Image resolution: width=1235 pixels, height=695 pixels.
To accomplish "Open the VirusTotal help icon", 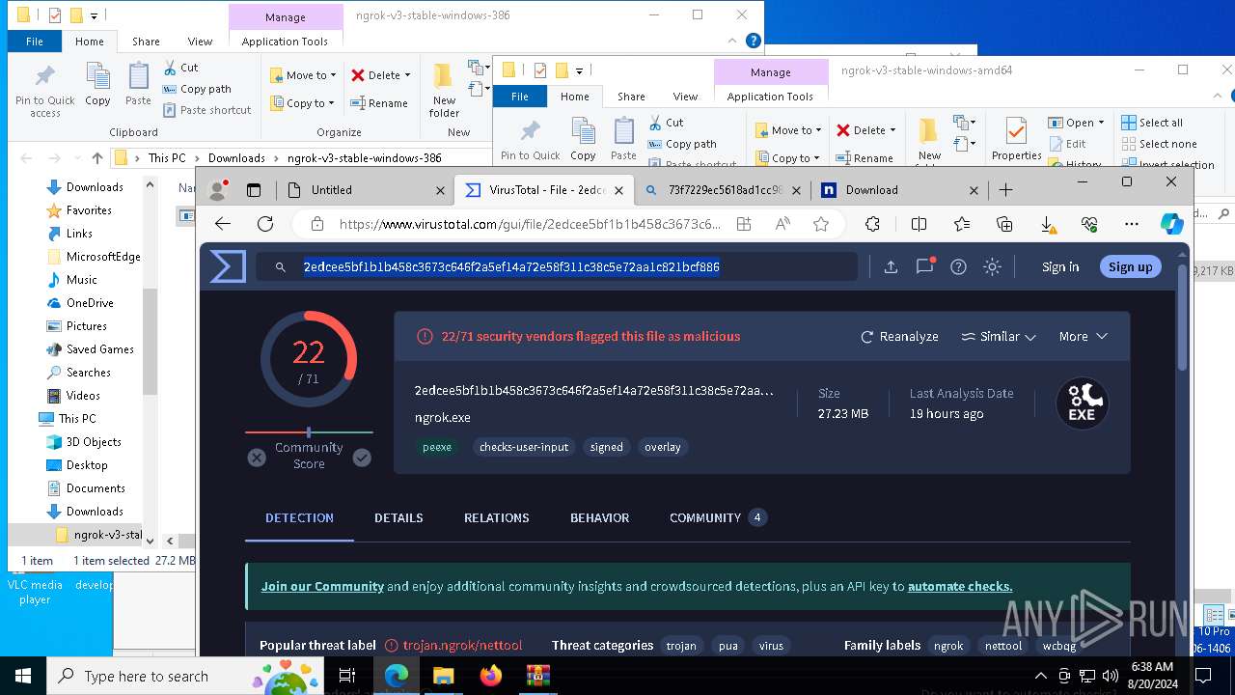I will pos(958,267).
